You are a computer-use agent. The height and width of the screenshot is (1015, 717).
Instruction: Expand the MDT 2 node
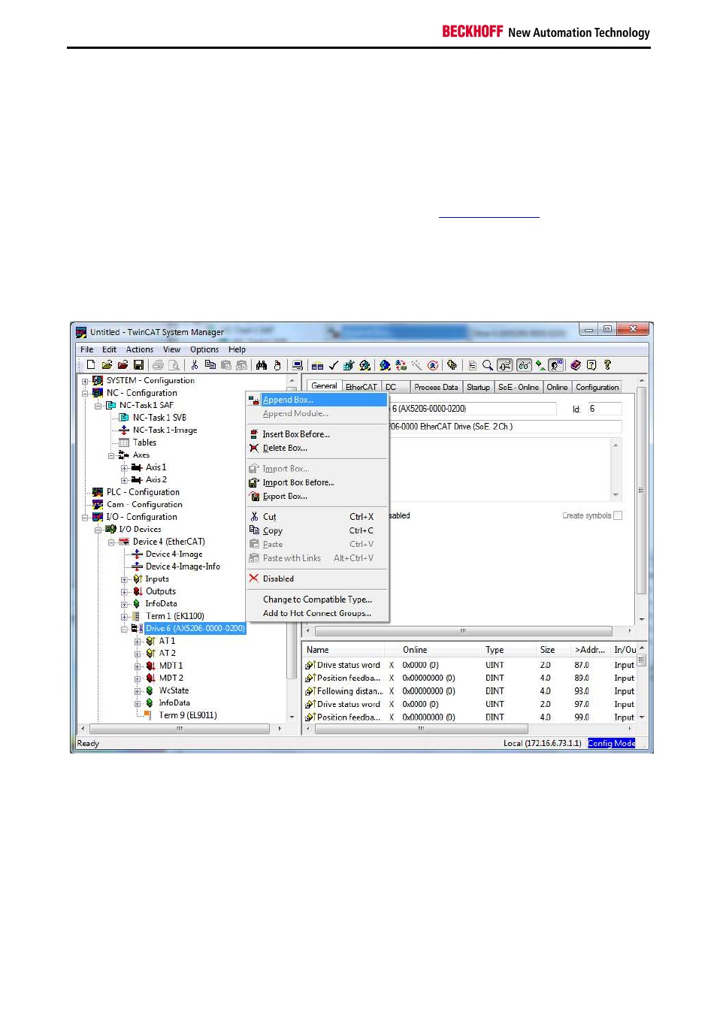pos(138,678)
